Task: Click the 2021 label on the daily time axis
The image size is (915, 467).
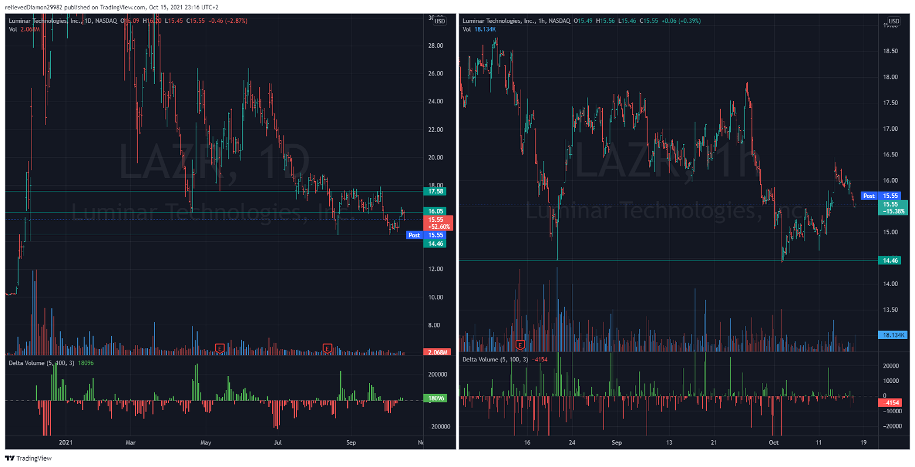Action: (x=66, y=442)
